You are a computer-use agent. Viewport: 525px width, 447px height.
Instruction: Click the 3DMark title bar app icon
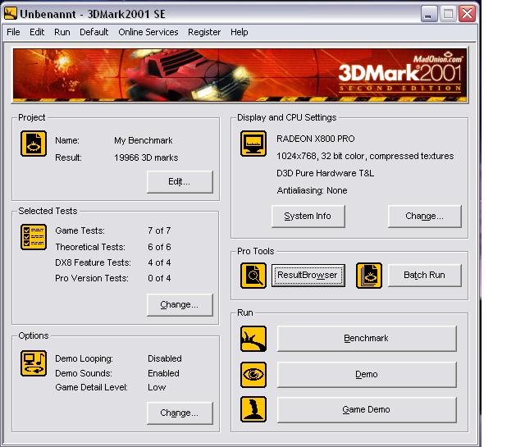pos(11,13)
